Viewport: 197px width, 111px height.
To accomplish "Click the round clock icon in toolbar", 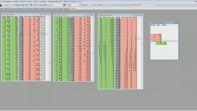I will (29, 5).
